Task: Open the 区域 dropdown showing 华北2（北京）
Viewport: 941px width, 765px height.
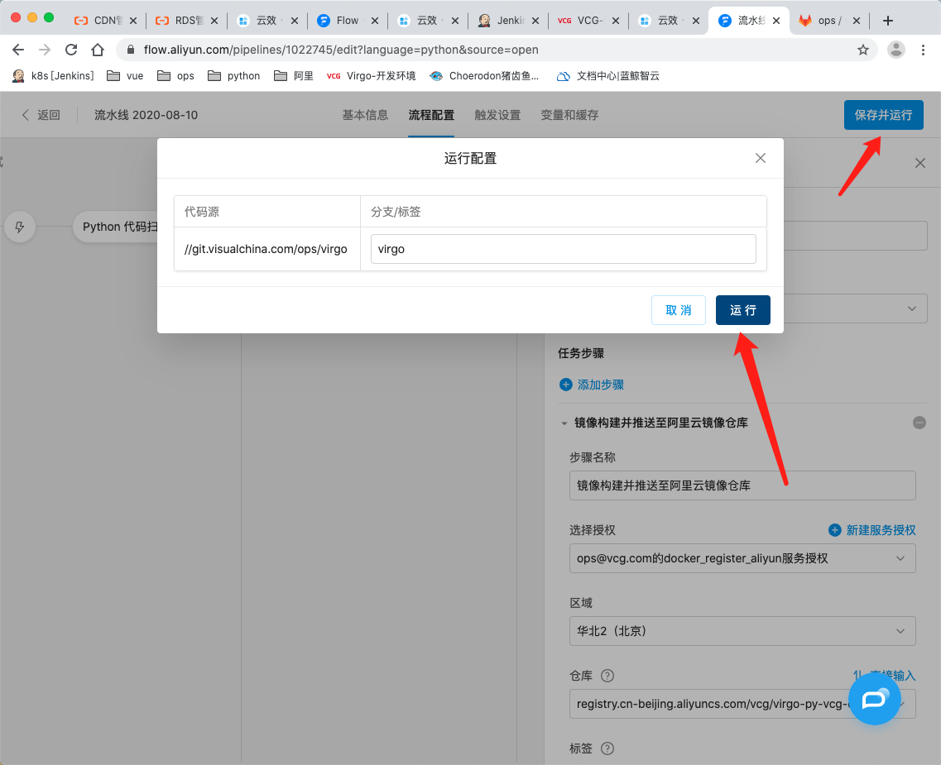Action: (742, 631)
